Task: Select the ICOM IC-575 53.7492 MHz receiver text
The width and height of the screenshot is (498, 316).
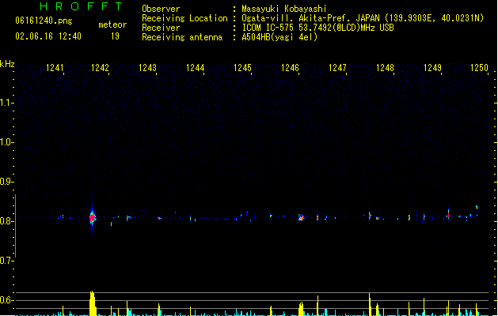Action: [317, 28]
